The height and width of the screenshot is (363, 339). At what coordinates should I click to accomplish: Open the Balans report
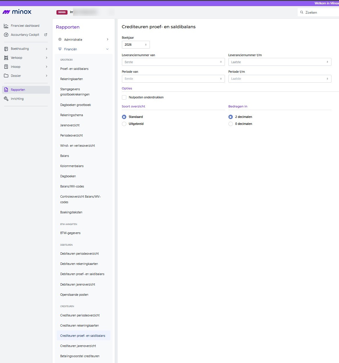65,156
